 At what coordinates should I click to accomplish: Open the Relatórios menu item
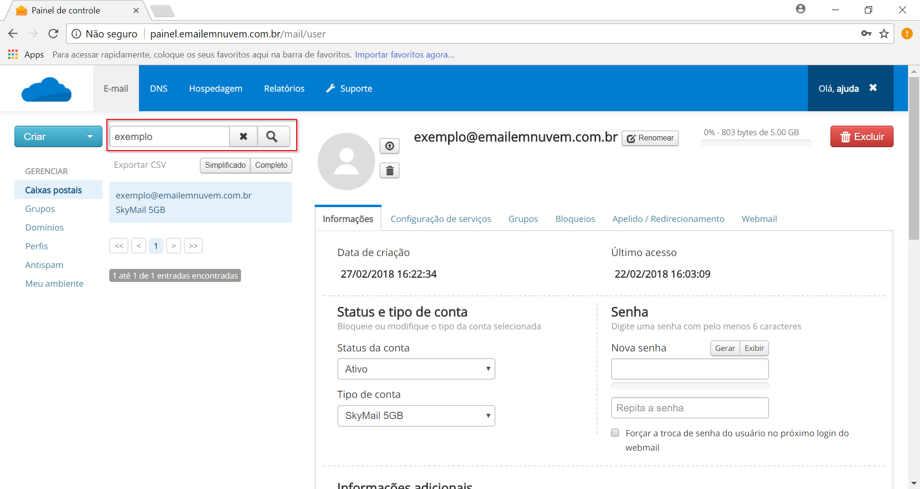284,89
